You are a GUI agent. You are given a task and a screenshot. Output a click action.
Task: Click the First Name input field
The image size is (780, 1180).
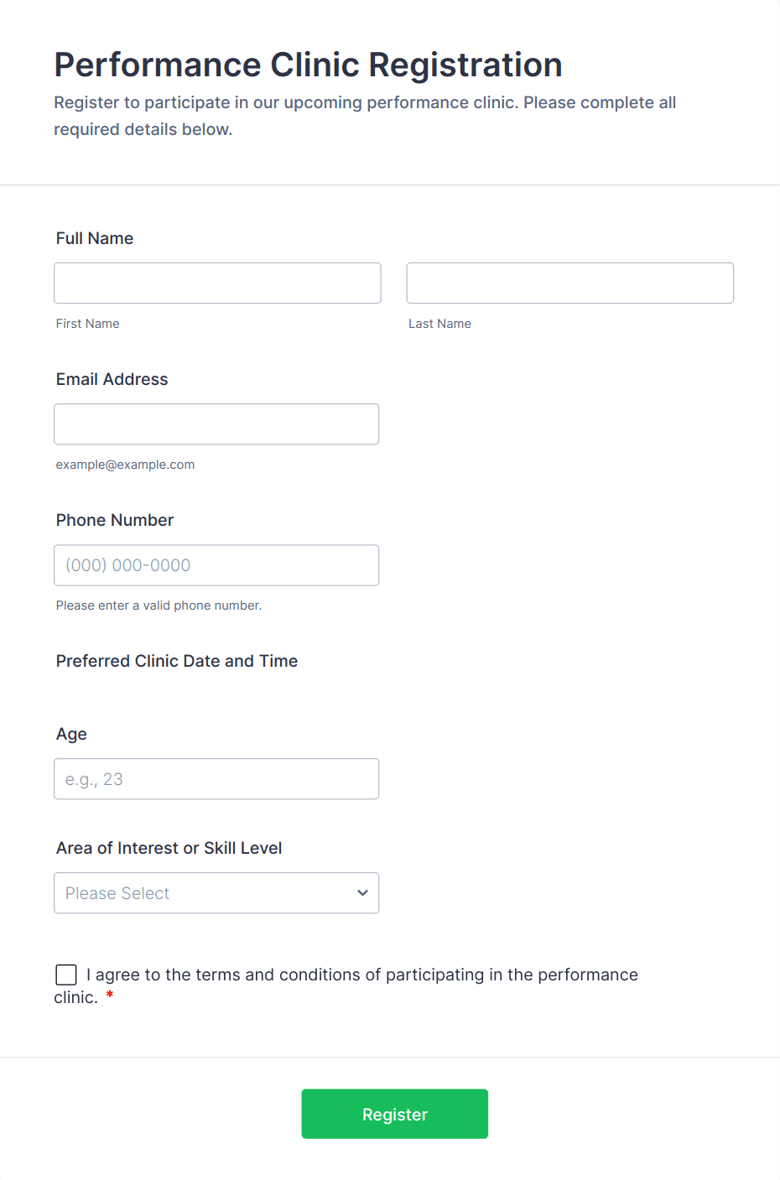pos(217,283)
